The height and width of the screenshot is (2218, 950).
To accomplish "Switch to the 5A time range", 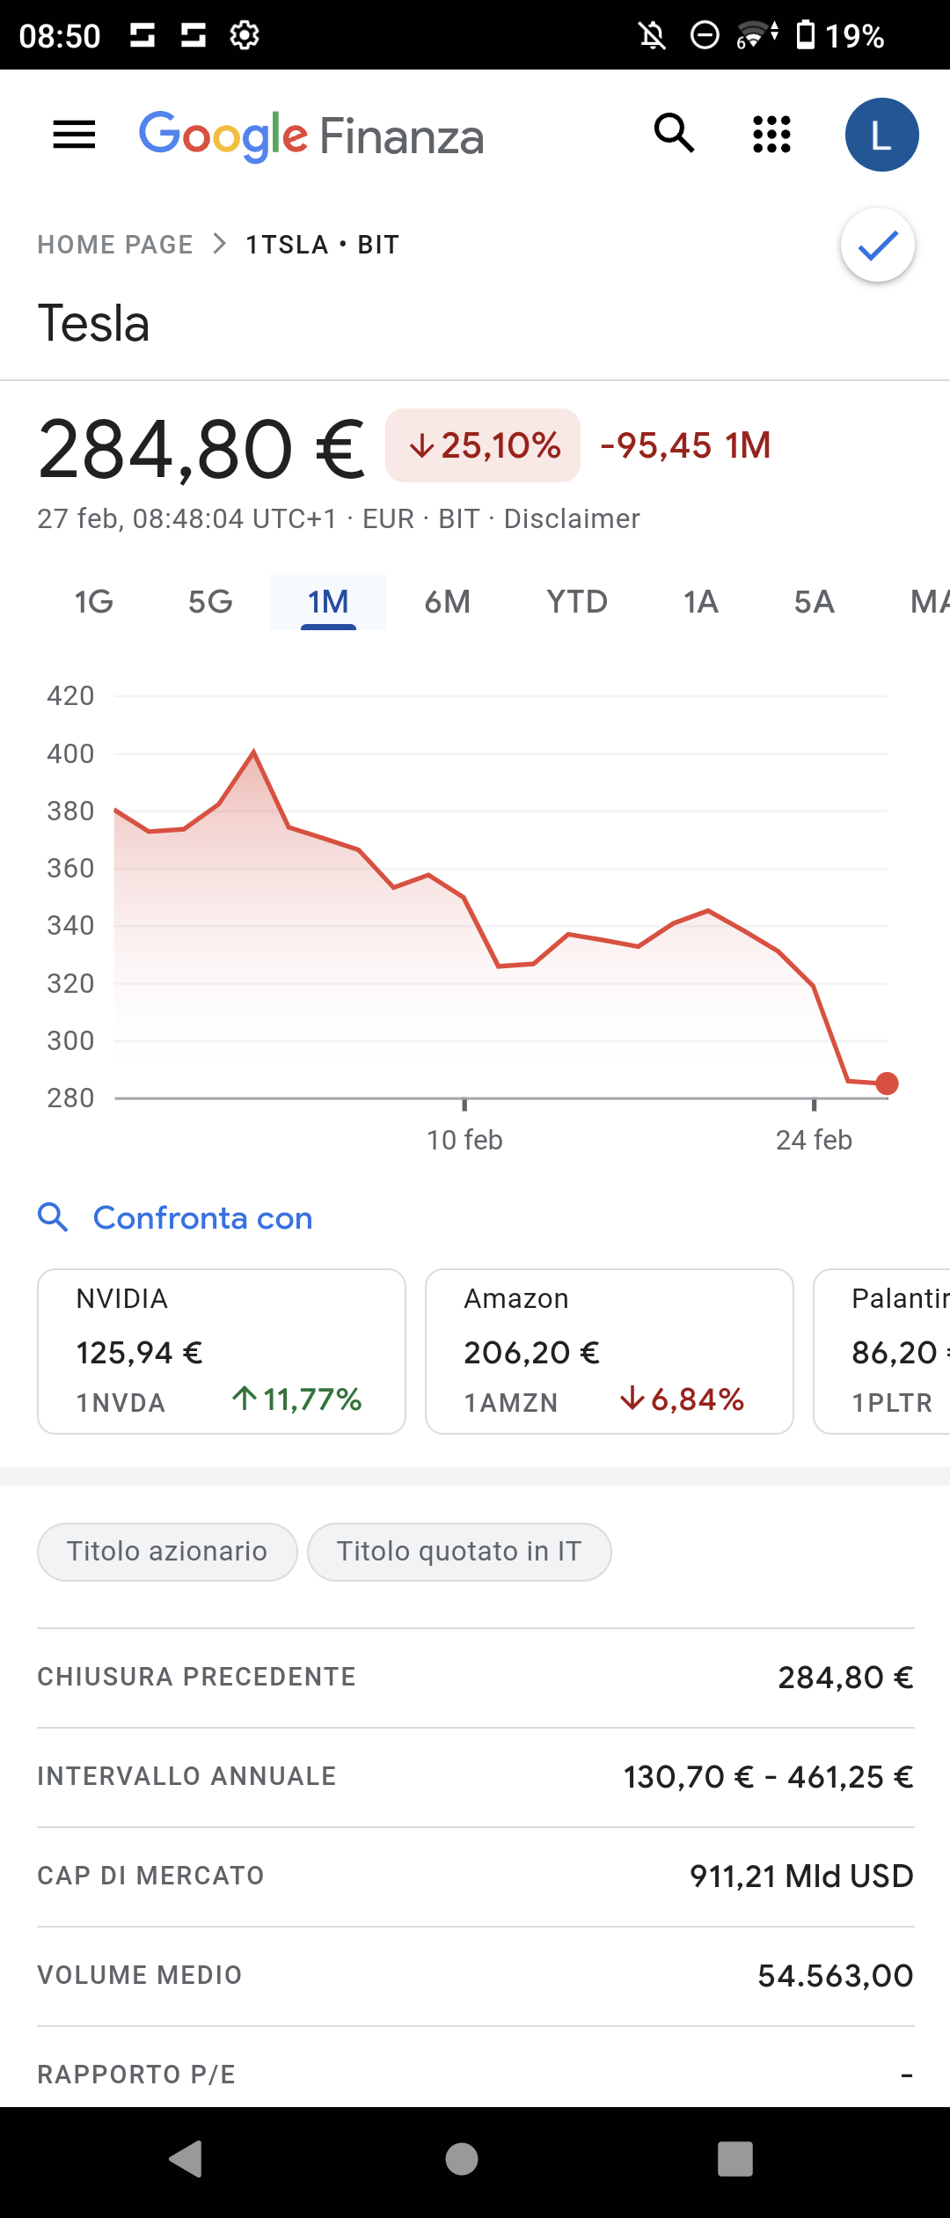I will click(814, 602).
